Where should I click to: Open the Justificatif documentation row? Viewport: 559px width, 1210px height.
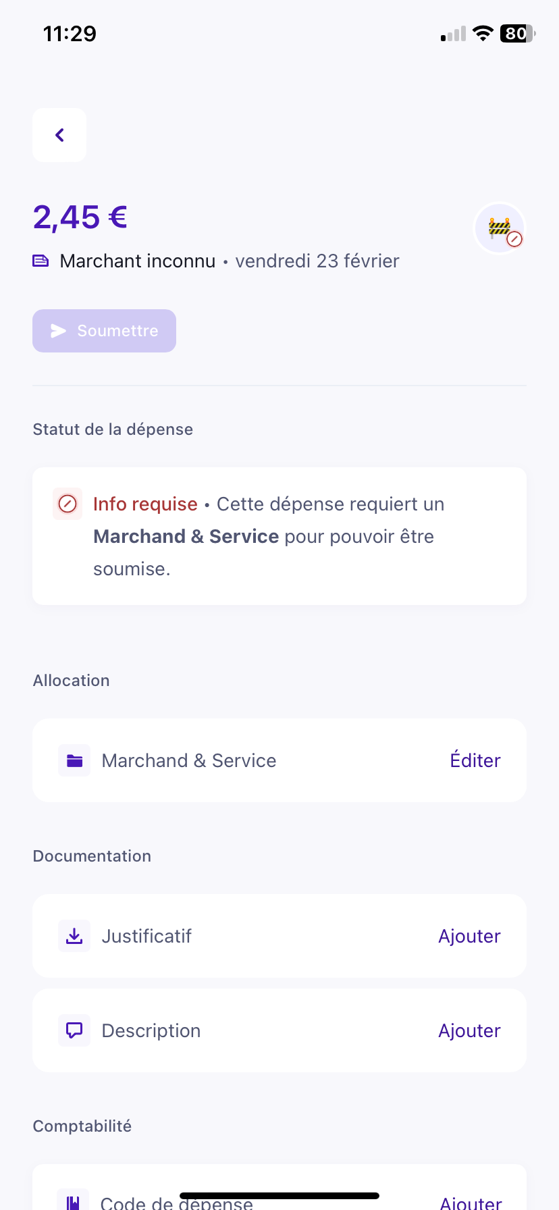(270, 936)
